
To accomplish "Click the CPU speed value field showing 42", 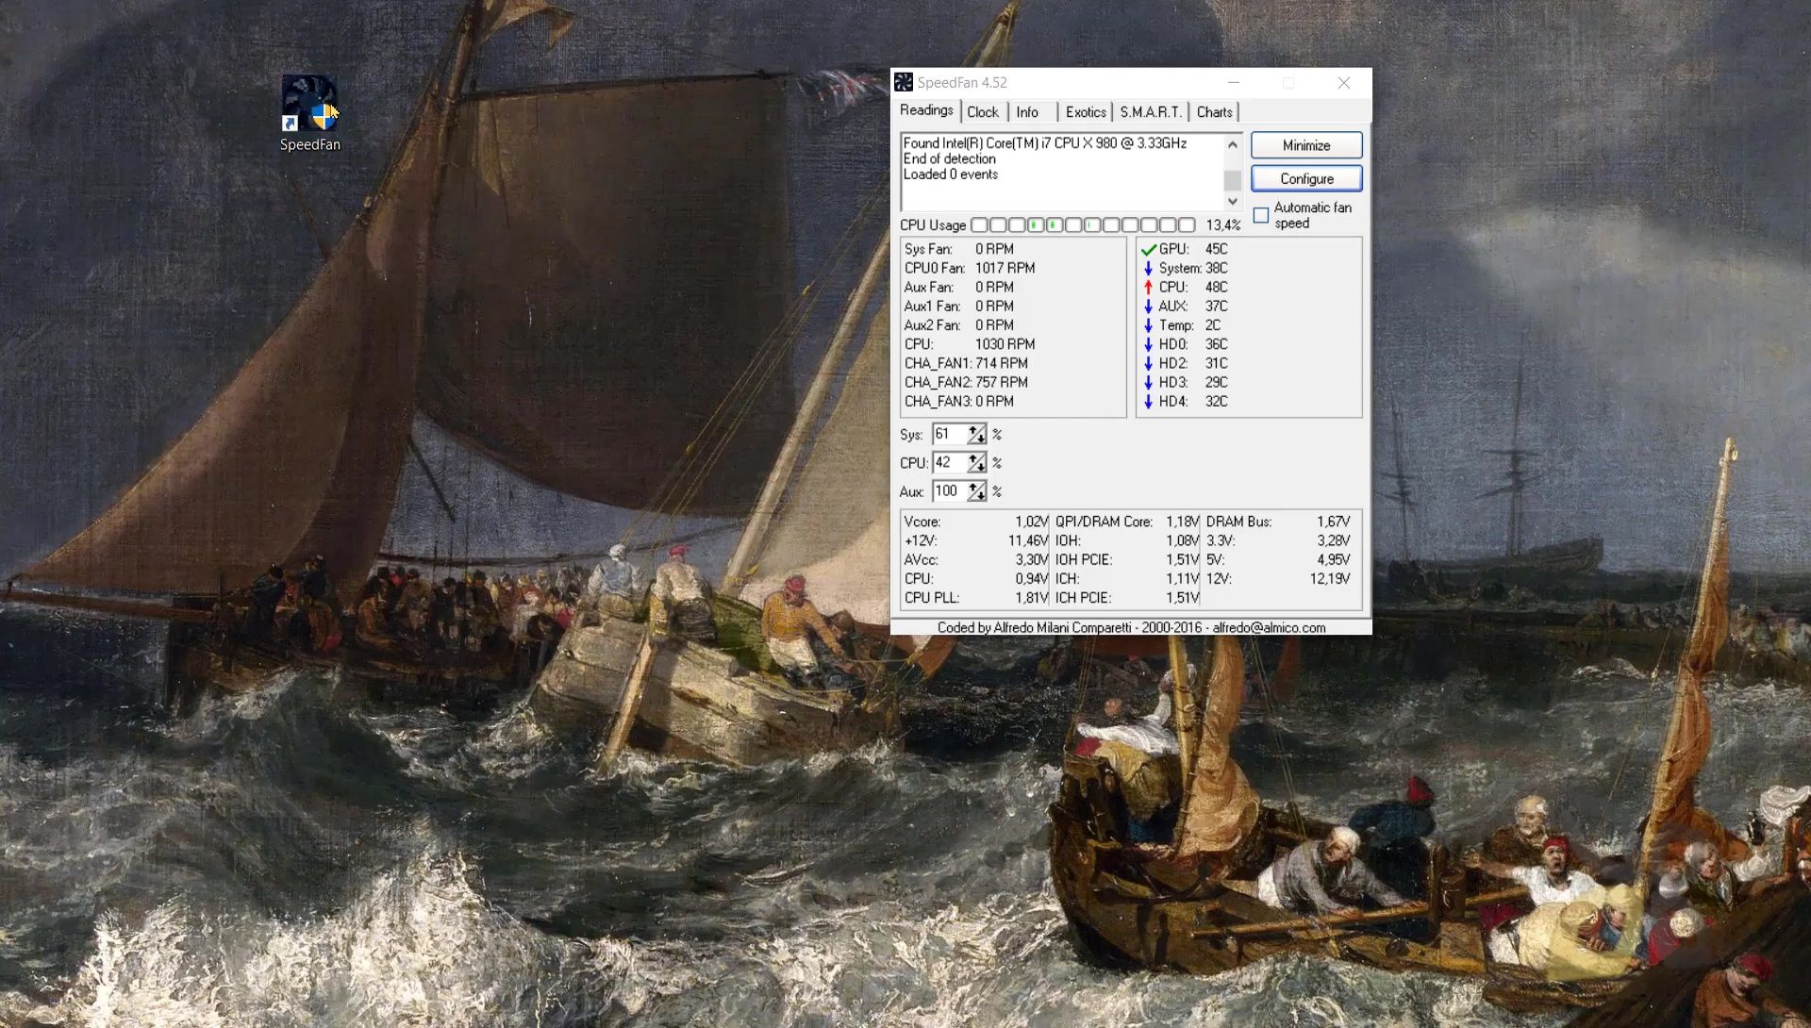I will pos(950,463).
